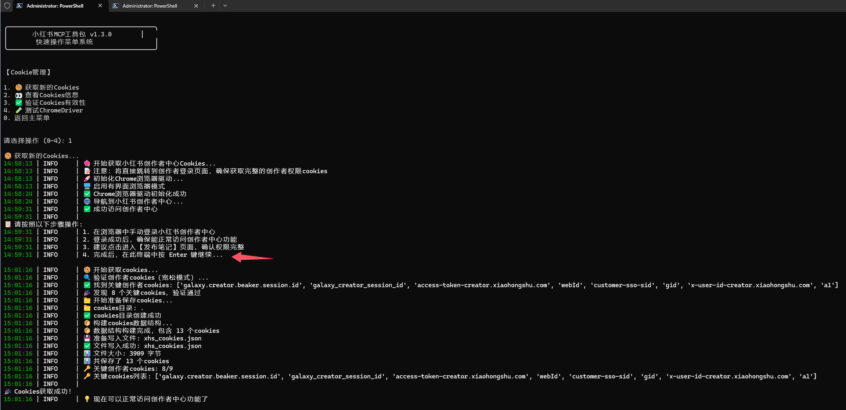Image resolution: width=846 pixels, height=410 pixels.
Task: Click the check icon beside 成功访问创作者中心
Action: pyautogui.click(x=87, y=209)
